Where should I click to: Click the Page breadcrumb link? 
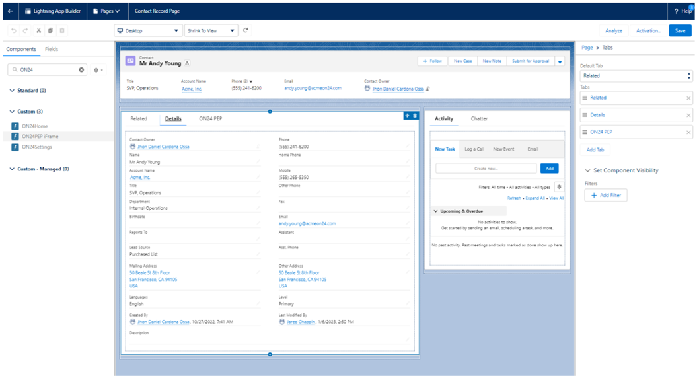pos(587,48)
